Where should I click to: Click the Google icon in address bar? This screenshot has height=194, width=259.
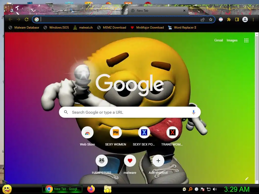pos(37,19)
